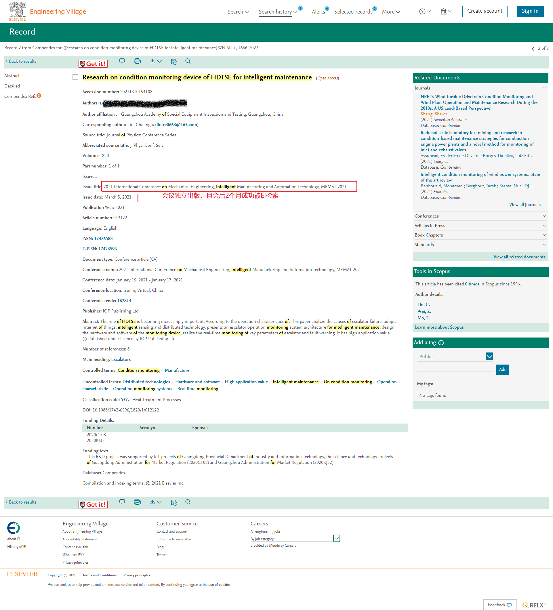Open the NREL's Wind Turbine Drivetrain article

click(479, 102)
